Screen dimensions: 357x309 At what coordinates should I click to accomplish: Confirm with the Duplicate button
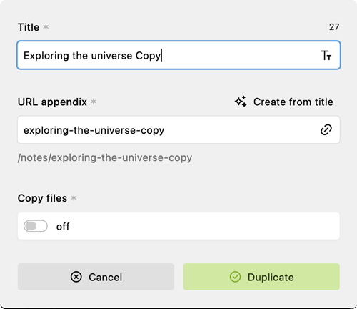(261, 277)
